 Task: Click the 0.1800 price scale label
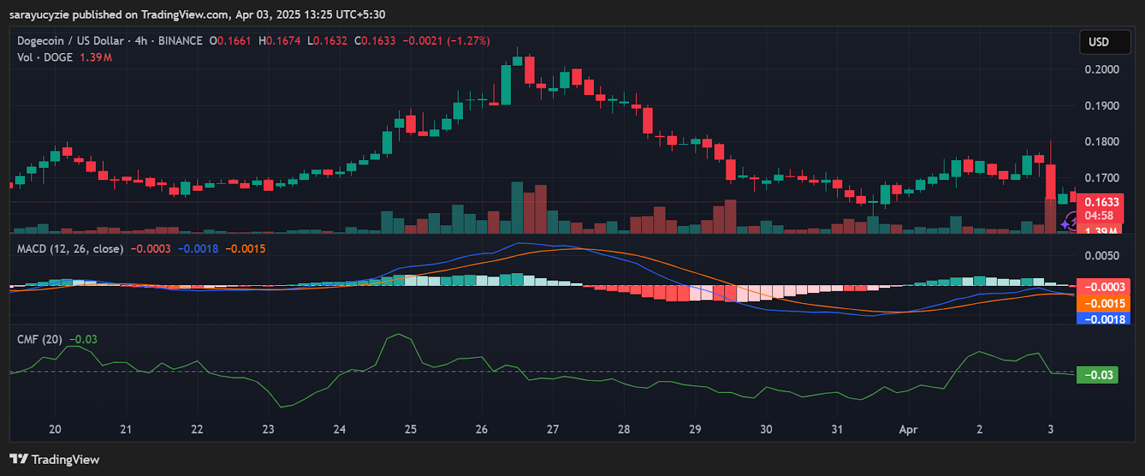(x=1101, y=142)
